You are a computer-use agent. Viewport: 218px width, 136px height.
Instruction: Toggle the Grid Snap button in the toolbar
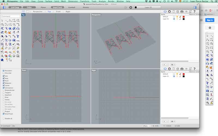point(15,7)
